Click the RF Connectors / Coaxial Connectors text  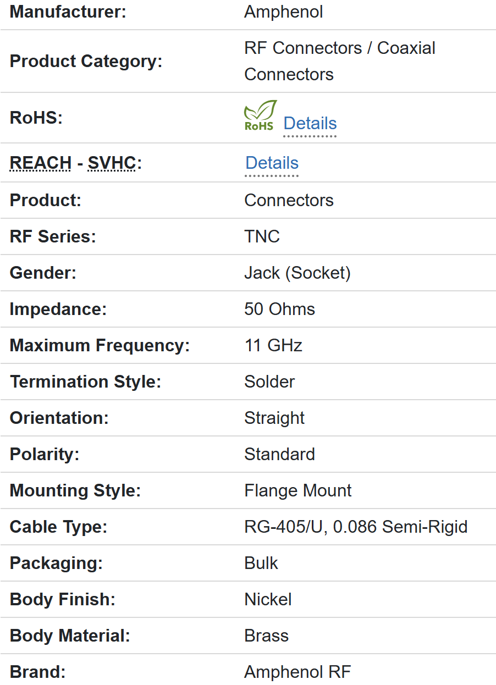(339, 60)
